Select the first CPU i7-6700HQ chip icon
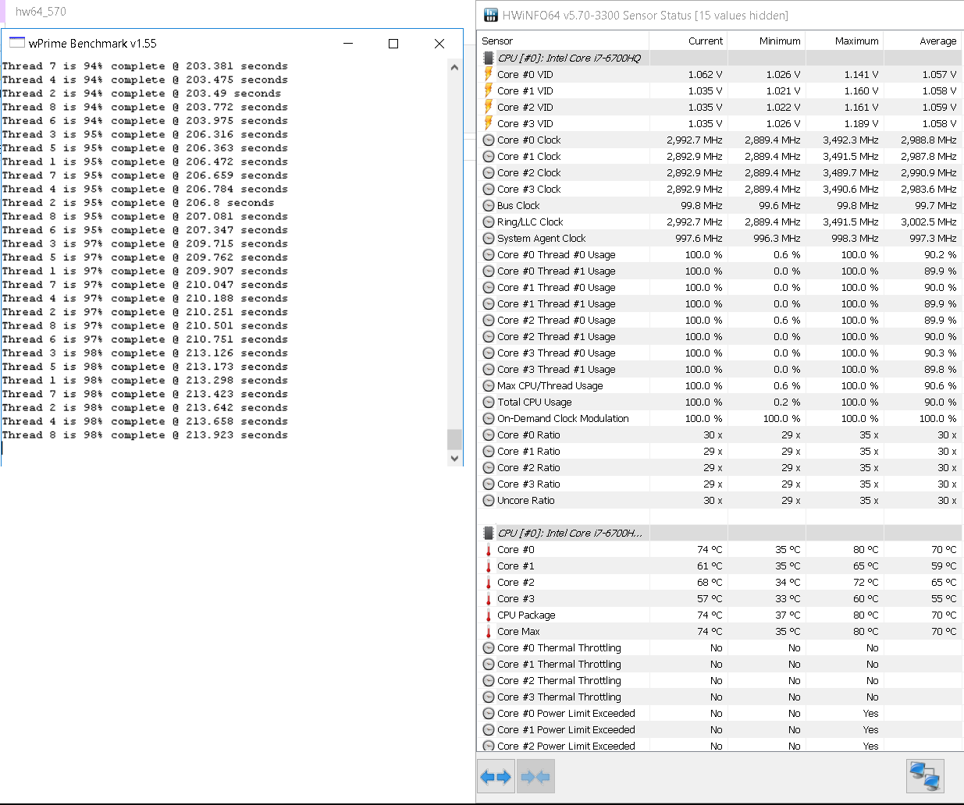964x805 pixels. [x=489, y=58]
